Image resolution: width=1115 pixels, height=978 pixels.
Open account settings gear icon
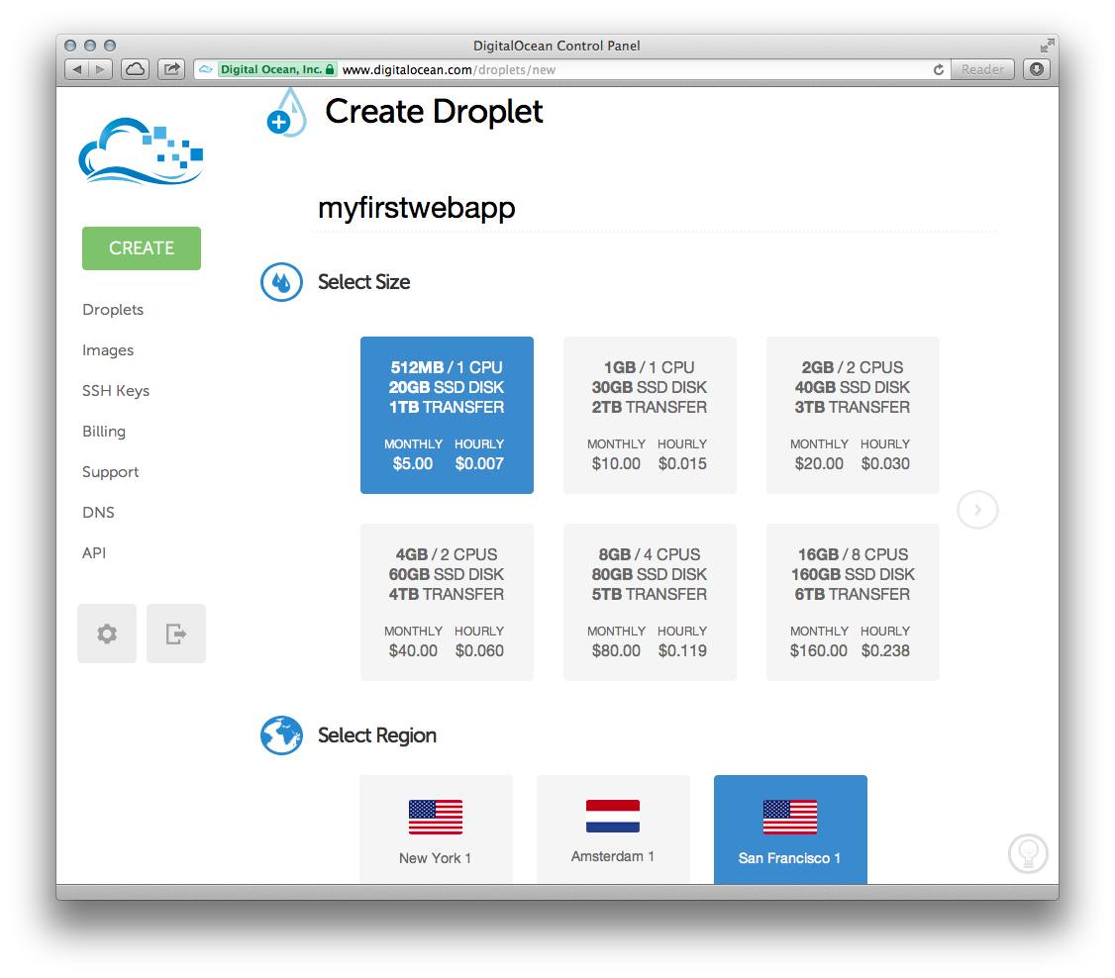click(107, 634)
